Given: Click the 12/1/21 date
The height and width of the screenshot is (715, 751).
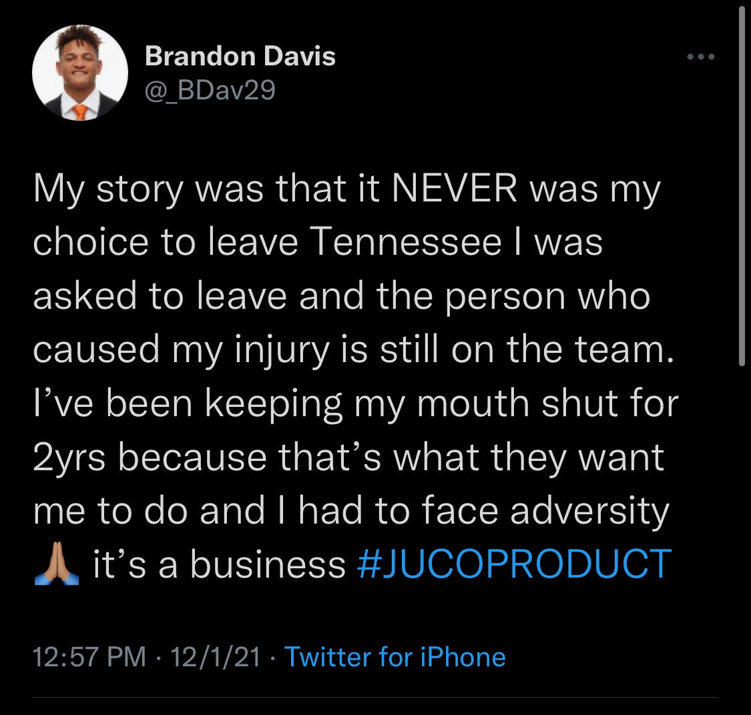Looking at the screenshot, I should (x=215, y=657).
